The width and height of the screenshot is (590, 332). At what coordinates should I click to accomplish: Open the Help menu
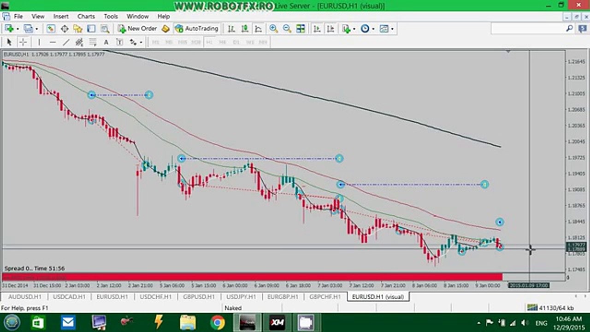click(x=164, y=16)
